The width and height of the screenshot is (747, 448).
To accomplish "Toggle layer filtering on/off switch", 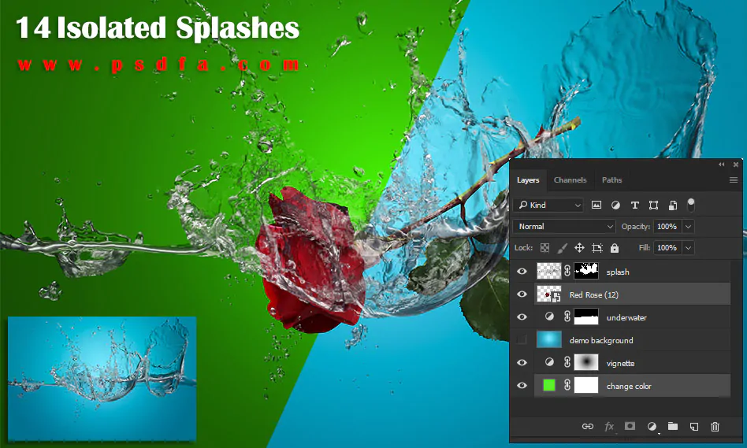I will (691, 205).
